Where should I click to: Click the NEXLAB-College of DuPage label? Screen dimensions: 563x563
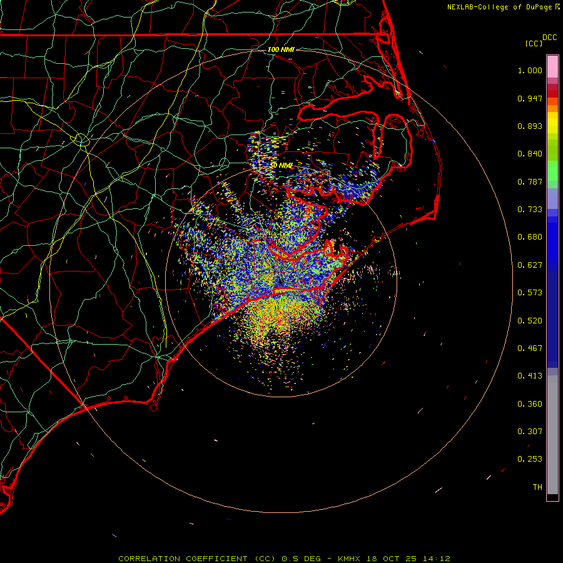click(x=499, y=7)
